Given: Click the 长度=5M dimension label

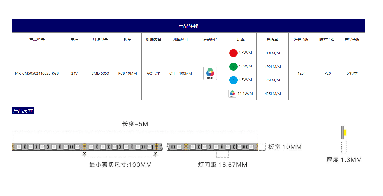Looking at the screenshot, I should click(135, 124).
